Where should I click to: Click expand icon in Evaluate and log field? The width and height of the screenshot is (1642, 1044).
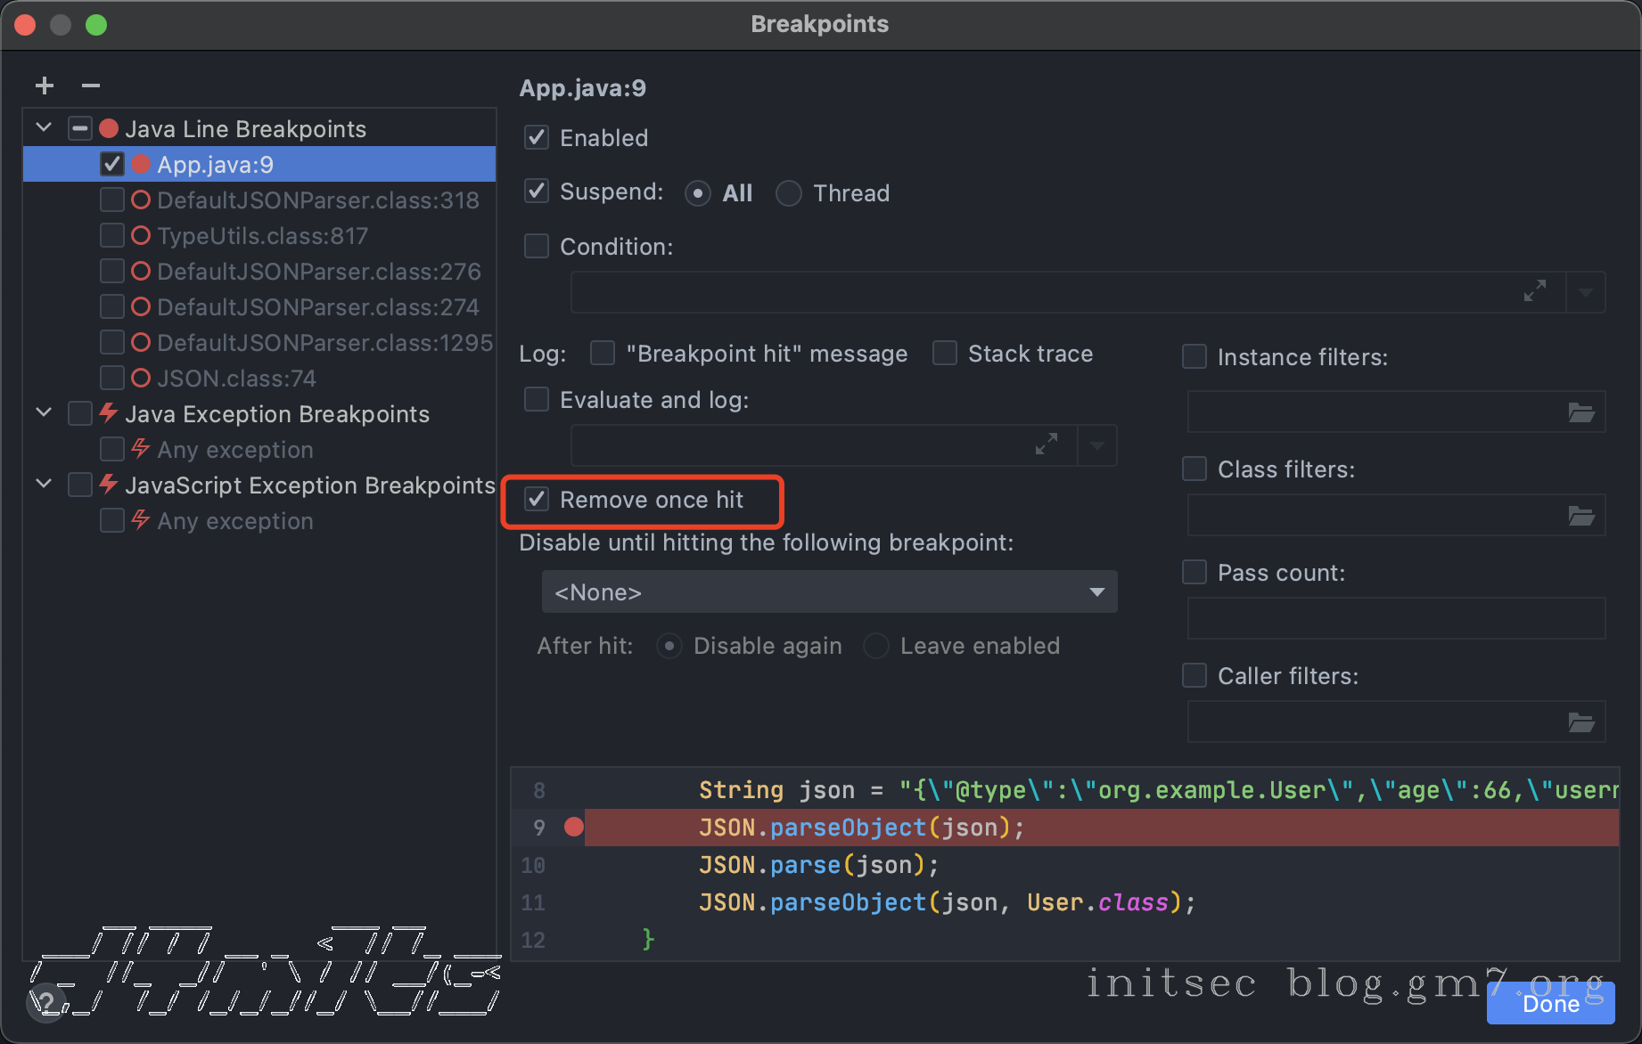1046,445
